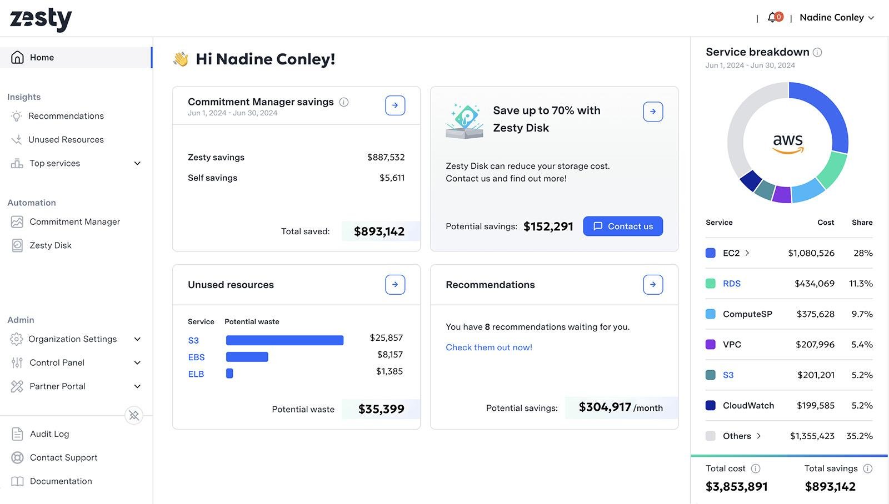Click the Zesty logo

click(41, 19)
